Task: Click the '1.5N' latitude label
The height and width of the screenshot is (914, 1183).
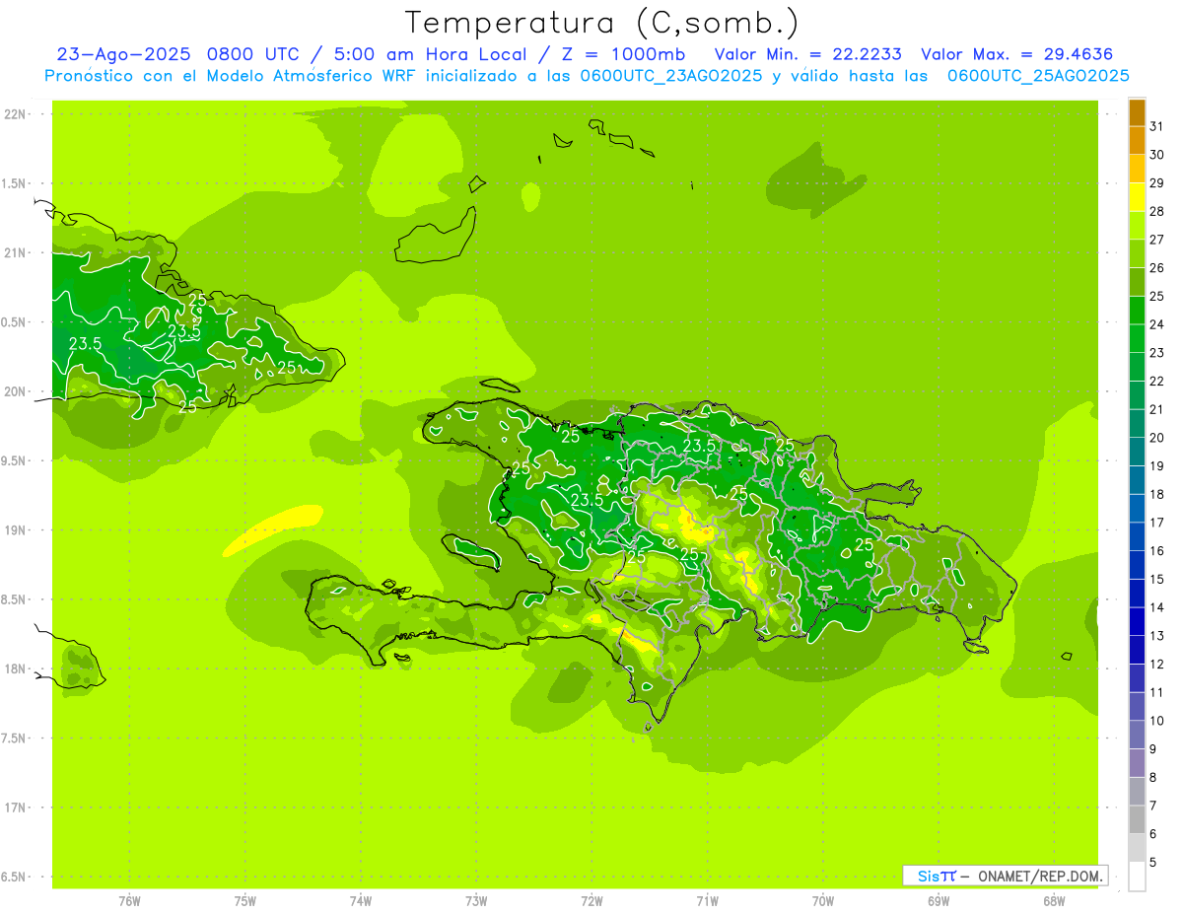Action: pyautogui.click(x=14, y=183)
